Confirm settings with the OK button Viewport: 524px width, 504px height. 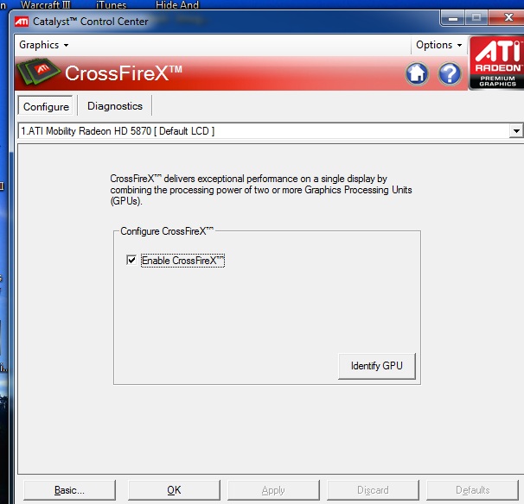[174, 490]
